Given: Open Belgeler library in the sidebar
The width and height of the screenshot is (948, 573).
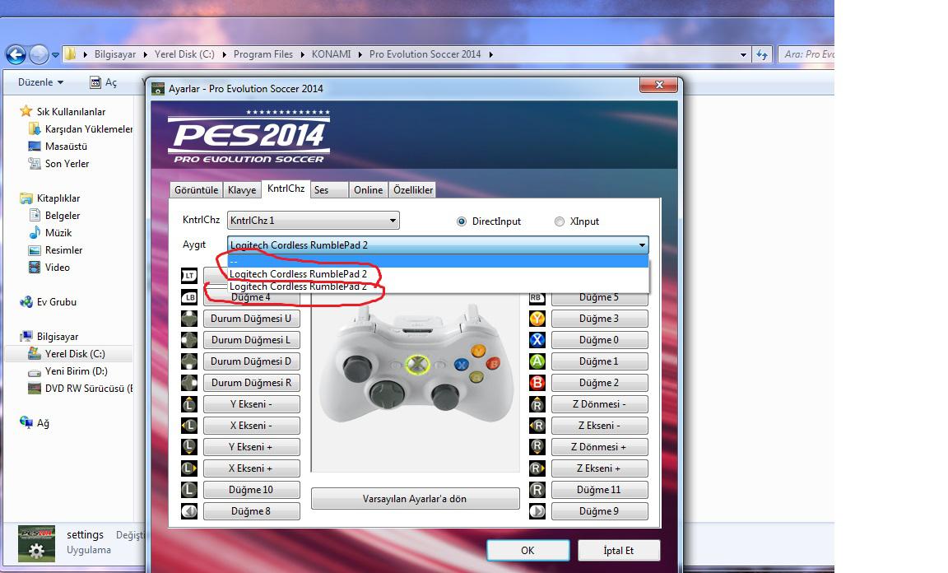Looking at the screenshot, I should [55, 216].
